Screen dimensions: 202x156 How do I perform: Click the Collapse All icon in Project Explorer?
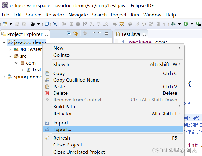coord(69,33)
